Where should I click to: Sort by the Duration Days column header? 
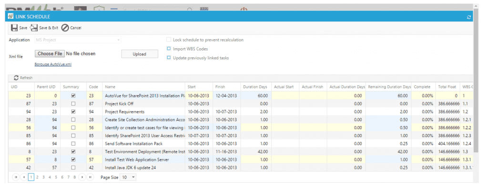pos(256,87)
